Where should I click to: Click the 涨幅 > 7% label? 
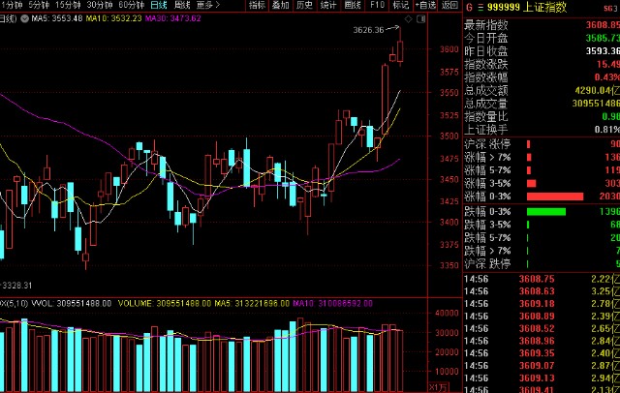point(487,157)
